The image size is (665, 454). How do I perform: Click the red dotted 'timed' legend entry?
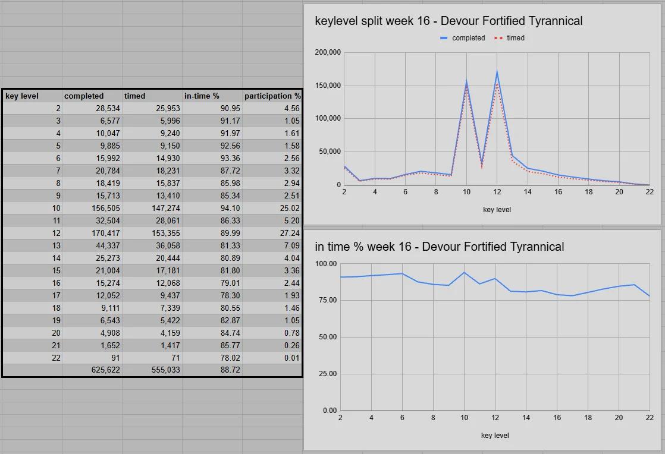510,38
